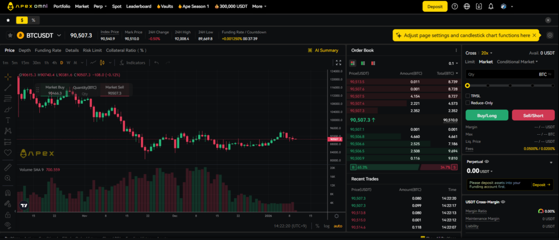Open the download app icon
This screenshot has width=559, height=240.
tap(479, 7)
